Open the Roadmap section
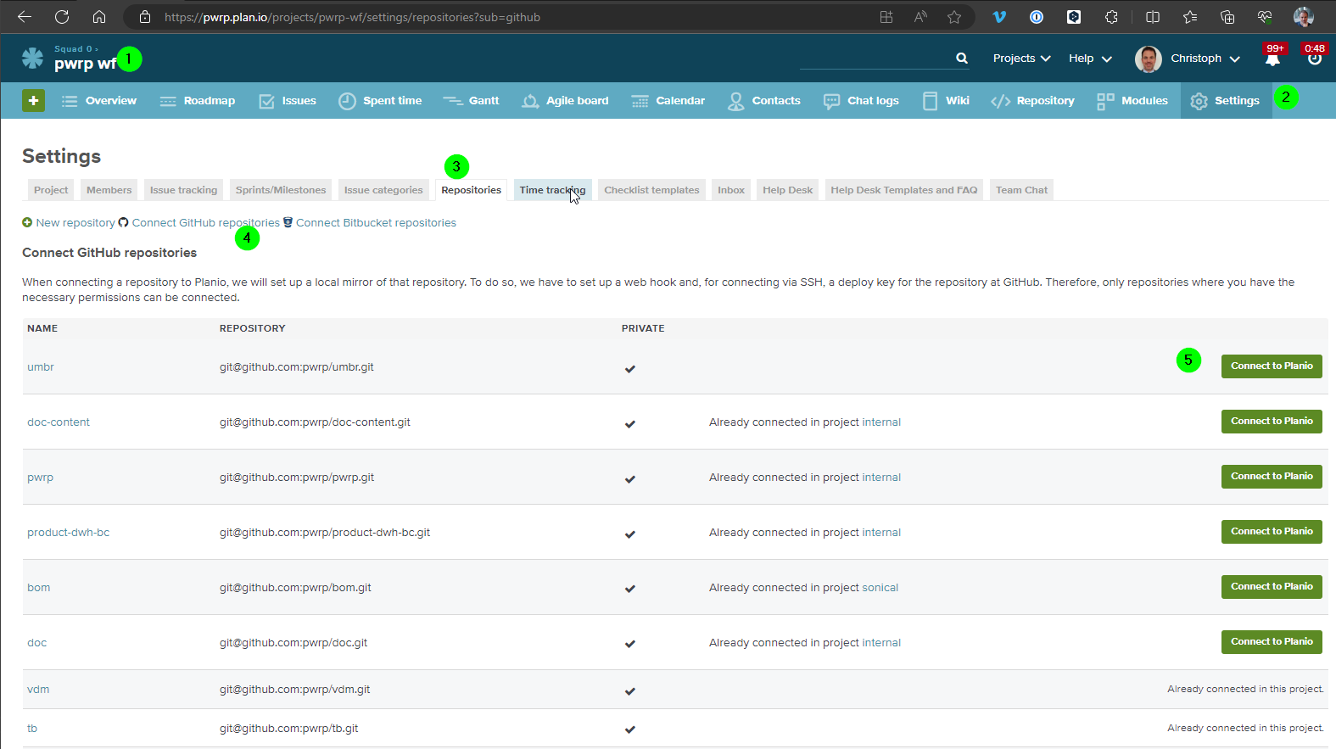Viewport: 1336px width, 749px height. click(198, 101)
